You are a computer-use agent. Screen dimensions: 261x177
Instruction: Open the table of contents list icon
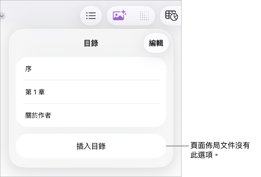(x=91, y=16)
